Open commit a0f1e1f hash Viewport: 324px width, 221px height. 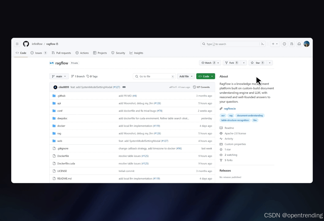click(x=173, y=87)
